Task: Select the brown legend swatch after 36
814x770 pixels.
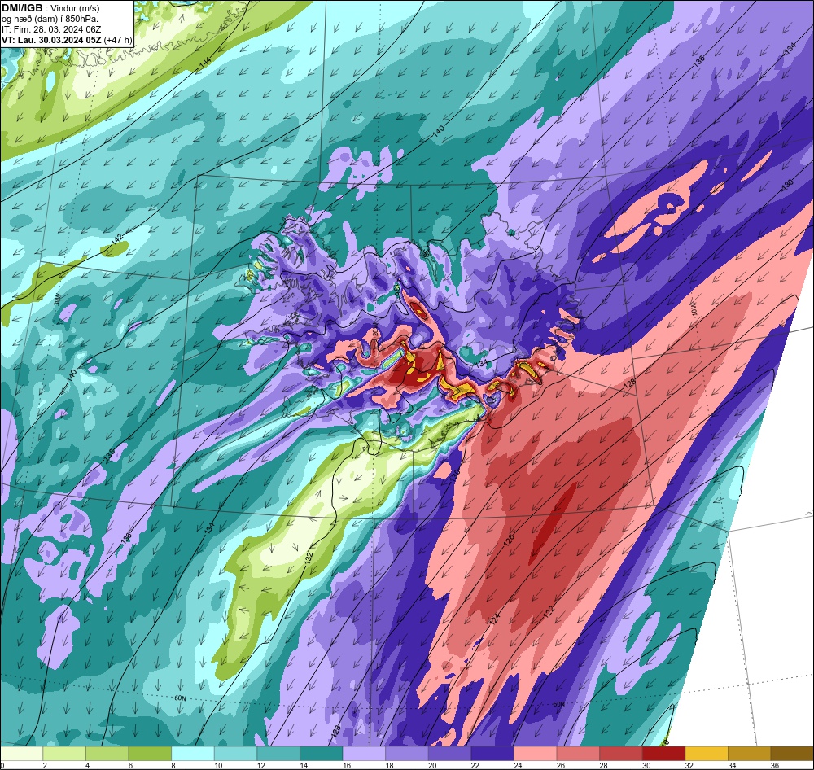Action: click(792, 754)
